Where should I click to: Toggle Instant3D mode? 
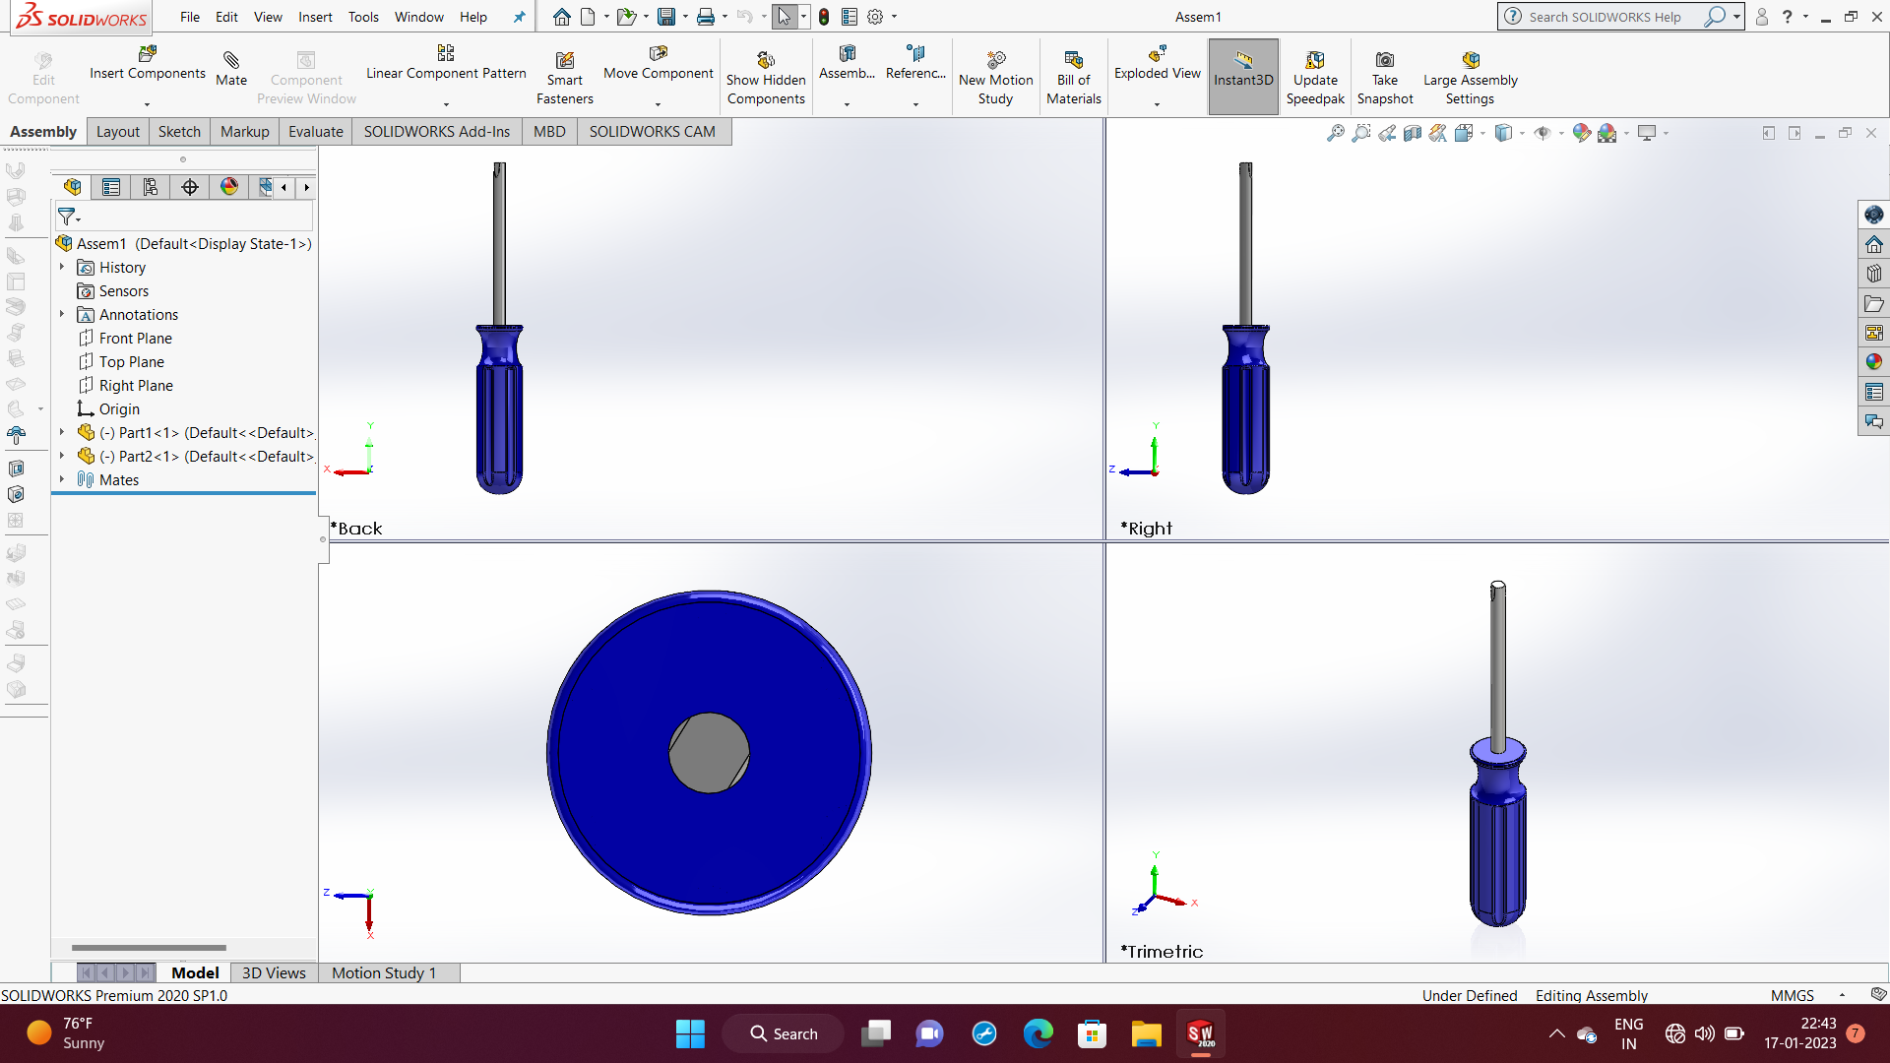pyautogui.click(x=1243, y=76)
